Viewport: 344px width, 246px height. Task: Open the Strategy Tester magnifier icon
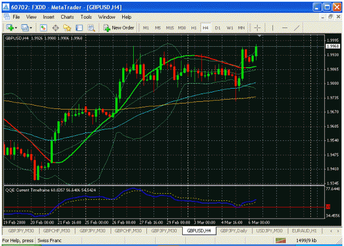pos(91,28)
